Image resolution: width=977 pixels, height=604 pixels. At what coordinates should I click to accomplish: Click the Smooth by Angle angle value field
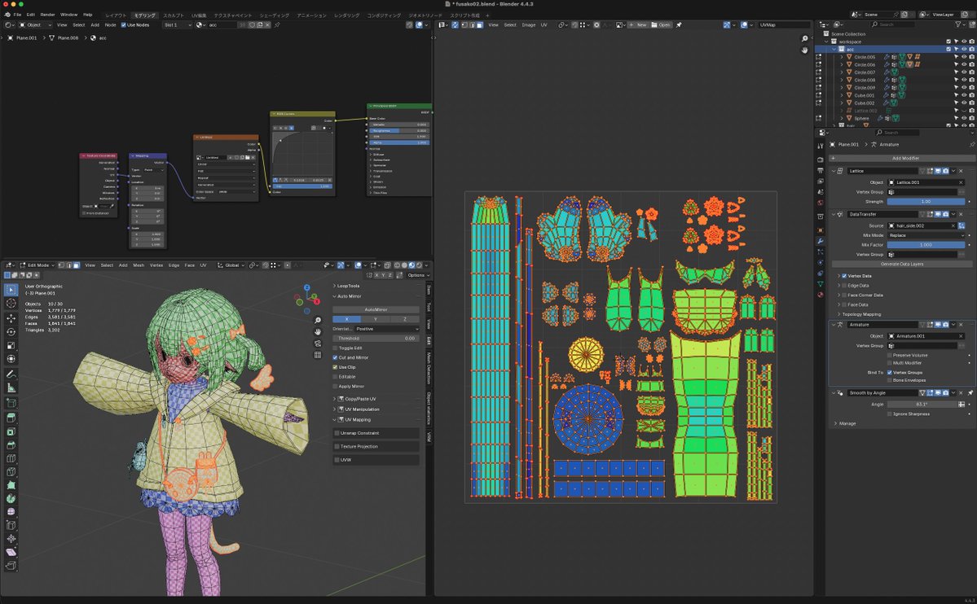tap(922, 404)
